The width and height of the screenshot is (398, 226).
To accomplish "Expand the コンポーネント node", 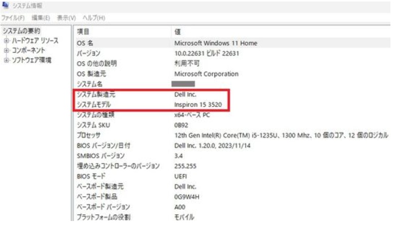I will pyautogui.click(x=6, y=50).
